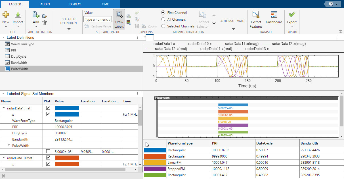The height and width of the screenshot is (179, 344).
Task: Collapse the radarData1.mat tree entry
Action: point(3,108)
